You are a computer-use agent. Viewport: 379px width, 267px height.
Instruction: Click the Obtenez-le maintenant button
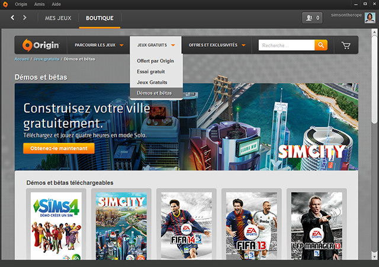59,149
